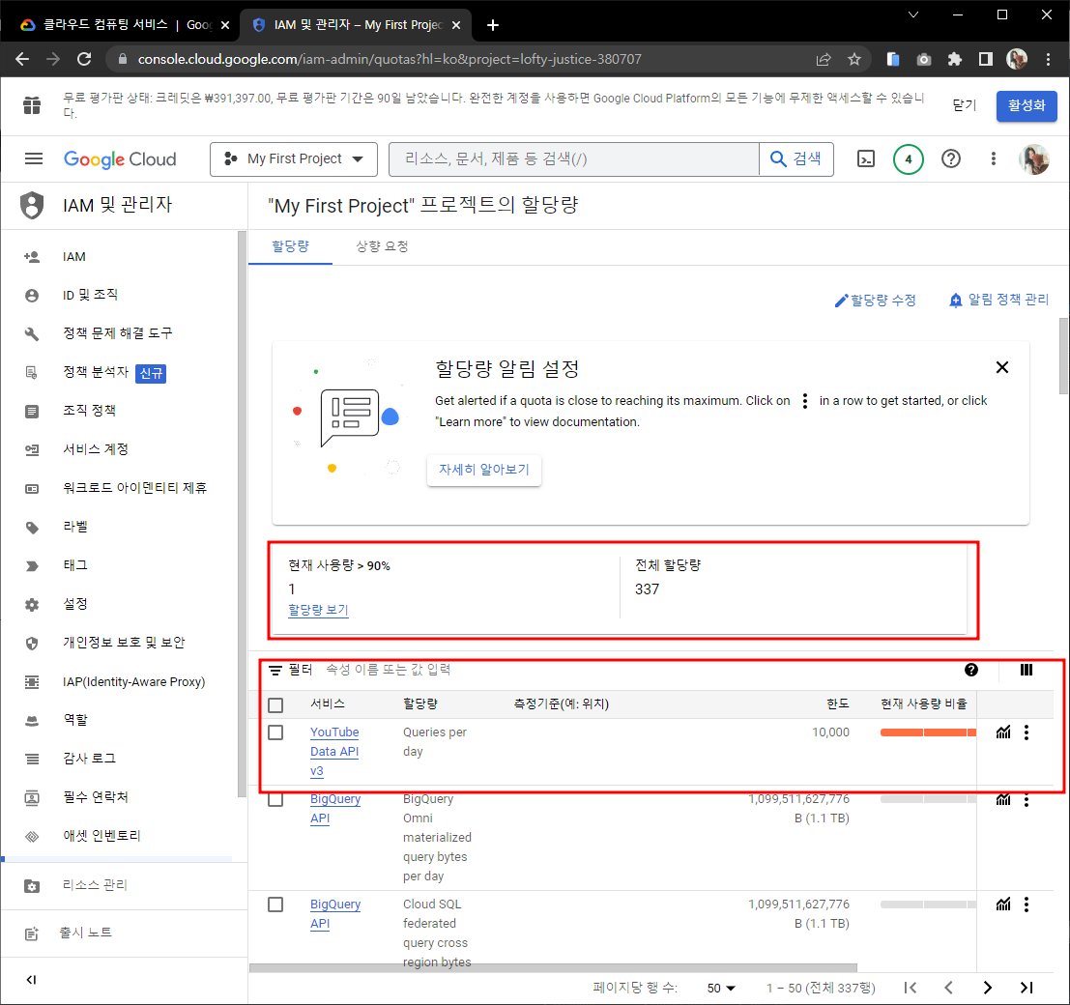Viewport: 1070px width, 1005px height.
Task: Change rows per page dropdown showing 50
Action: [x=721, y=988]
